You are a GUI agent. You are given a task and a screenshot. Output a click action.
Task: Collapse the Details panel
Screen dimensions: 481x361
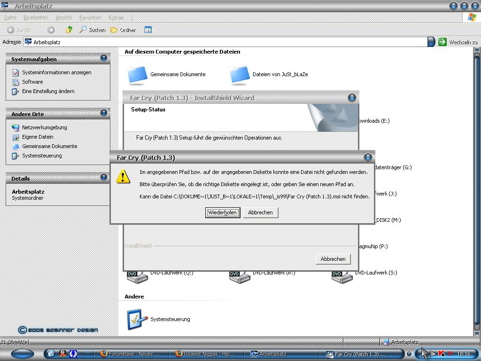104,177
